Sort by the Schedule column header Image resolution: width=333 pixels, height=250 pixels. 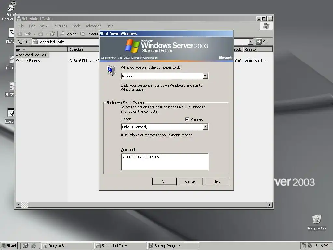pyautogui.click(x=83, y=49)
